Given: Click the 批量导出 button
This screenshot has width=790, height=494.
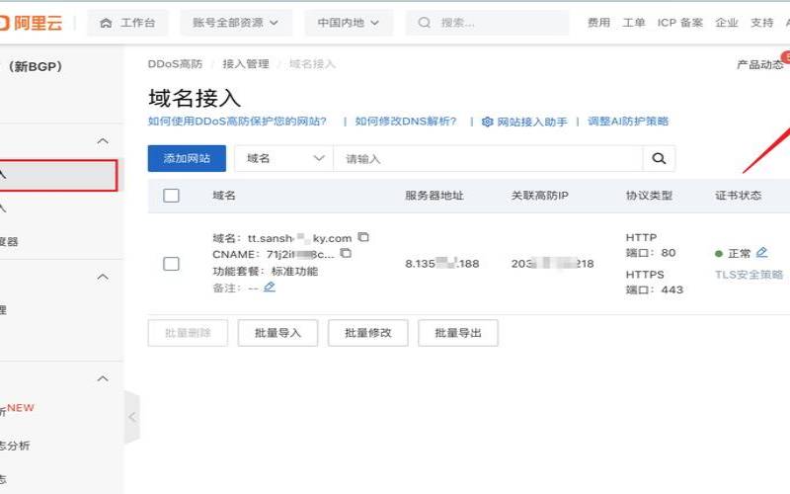Looking at the screenshot, I should coord(458,333).
